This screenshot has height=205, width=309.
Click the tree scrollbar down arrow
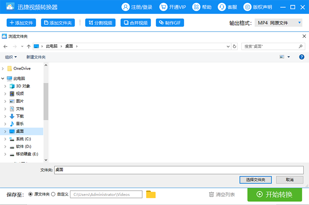(x=46, y=160)
